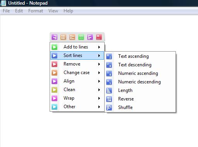Select the Sort lines menu entry
The height and width of the screenshot is (147, 198).
(x=77, y=55)
